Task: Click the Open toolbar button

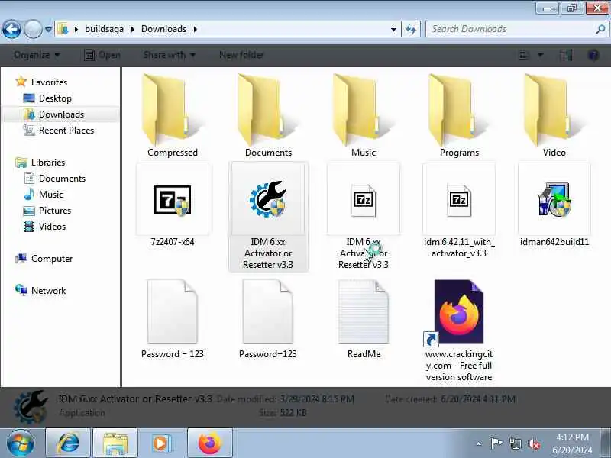Action: [102, 55]
